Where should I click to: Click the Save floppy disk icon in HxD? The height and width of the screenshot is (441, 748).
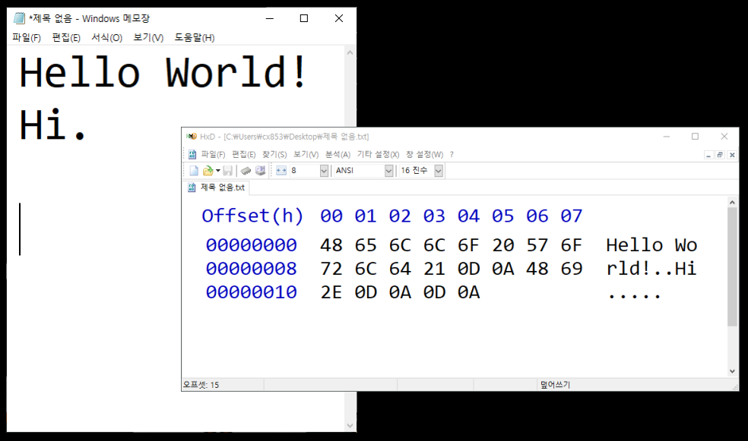coord(228,171)
